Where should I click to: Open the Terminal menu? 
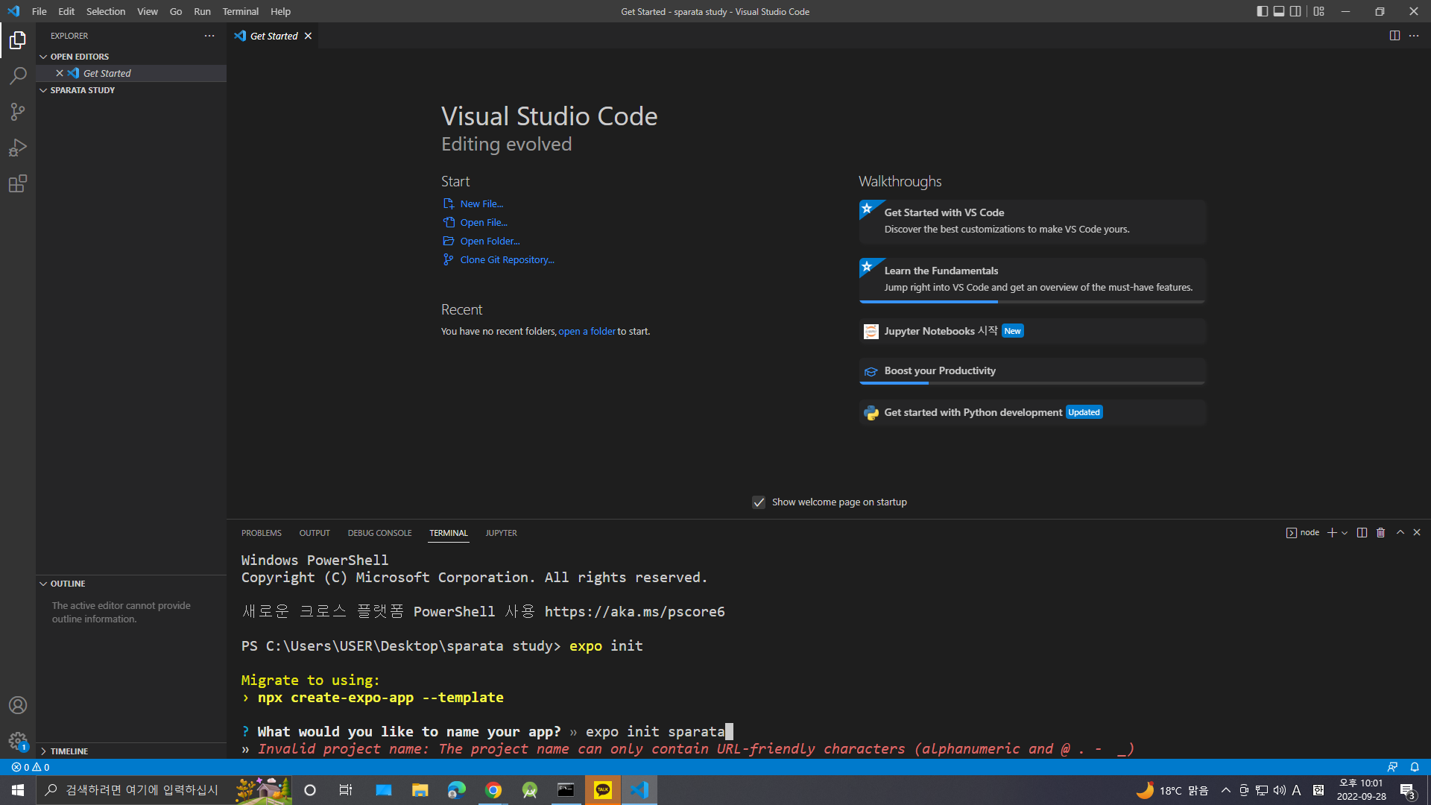pos(240,11)
